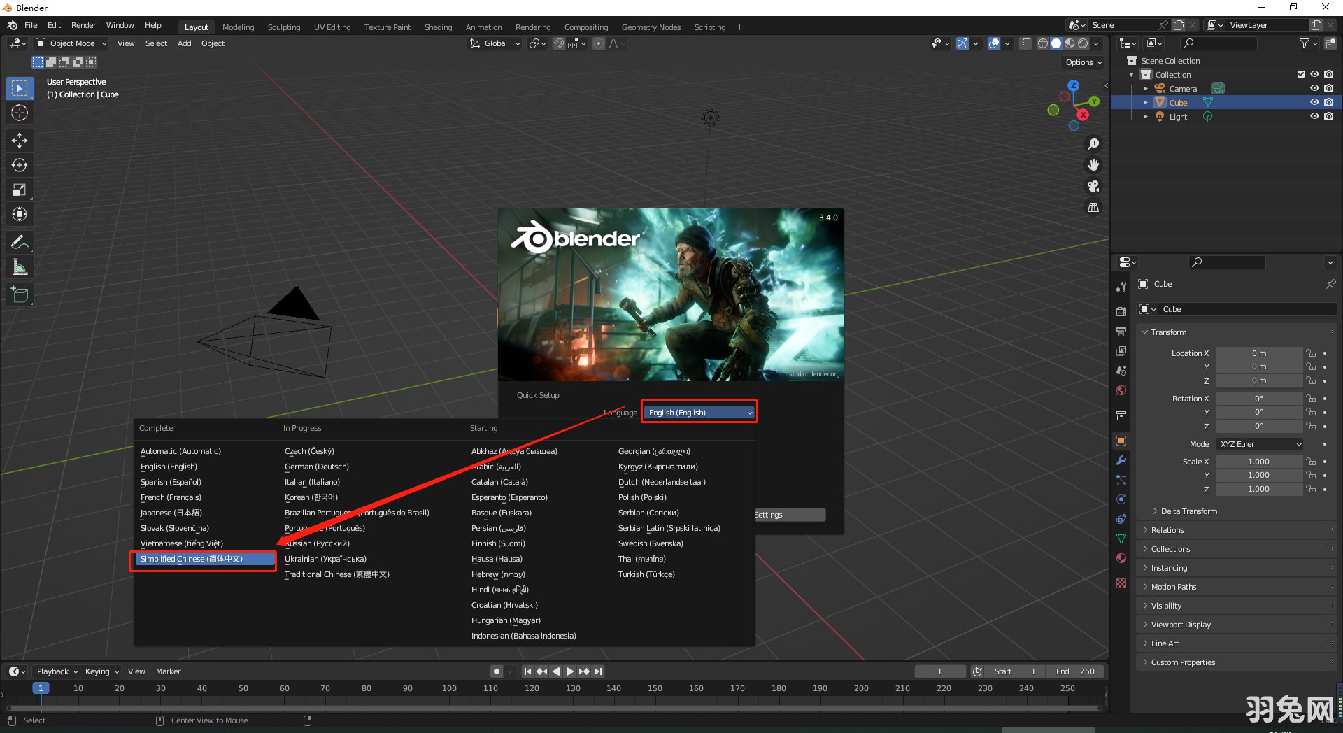Click the Scale X value field
The width and height of the screenshot is (1343, 733).
pos(1258,462)
